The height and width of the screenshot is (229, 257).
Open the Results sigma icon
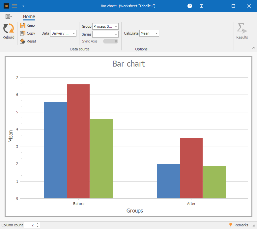coord(242,29)
